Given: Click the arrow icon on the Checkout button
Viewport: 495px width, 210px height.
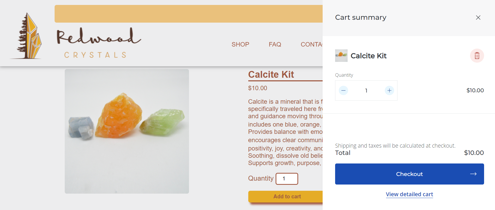Looking at the screenshot, I should click(473, 174).
